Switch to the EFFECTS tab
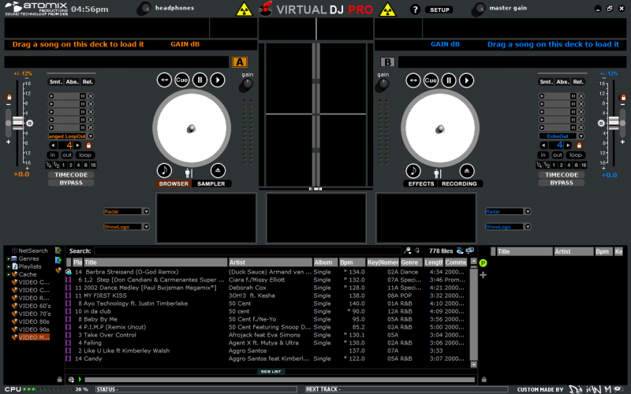631x394 pixels. click(x=421, y=184)
